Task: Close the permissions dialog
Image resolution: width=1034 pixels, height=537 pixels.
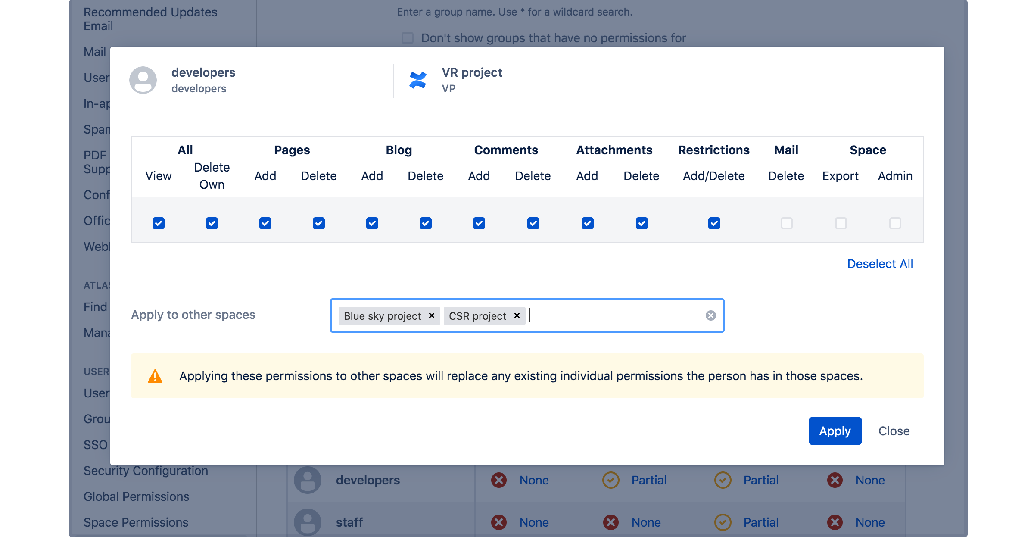Action: click(x=894, y=431)
